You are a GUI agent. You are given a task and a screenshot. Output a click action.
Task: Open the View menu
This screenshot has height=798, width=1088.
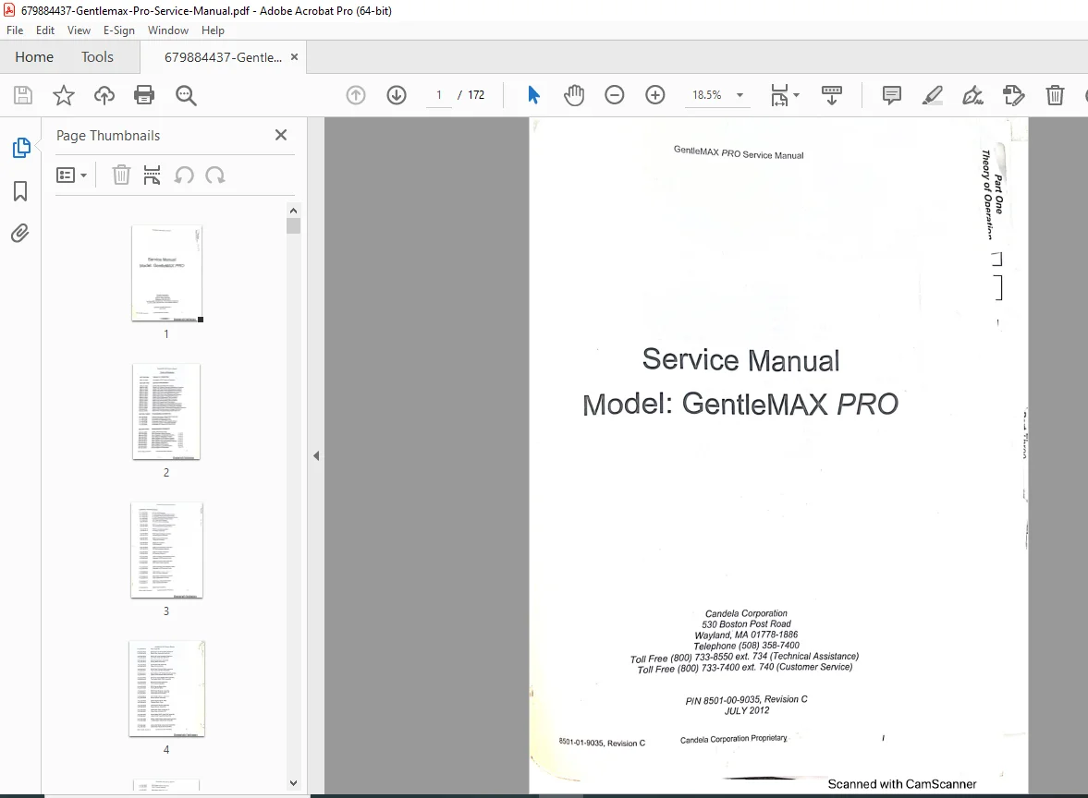coord(79,30)
